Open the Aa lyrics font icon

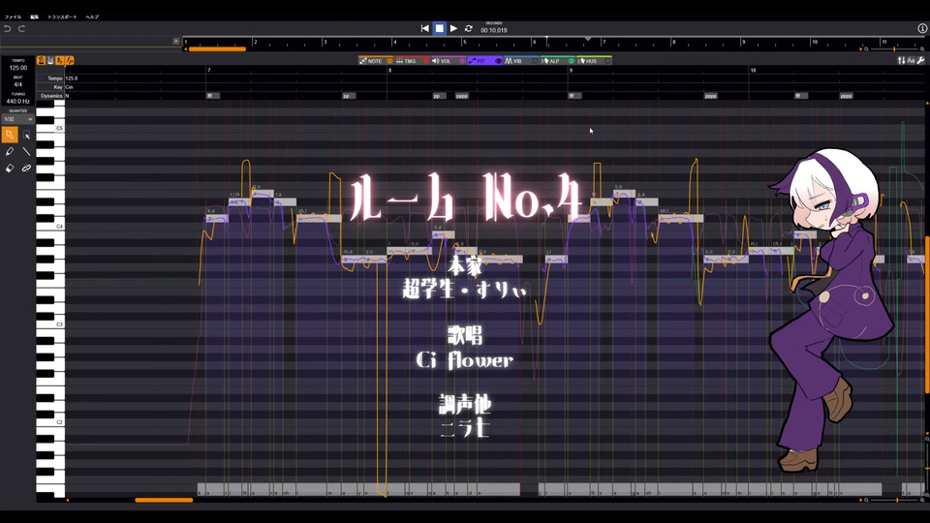tap(911, 60)
